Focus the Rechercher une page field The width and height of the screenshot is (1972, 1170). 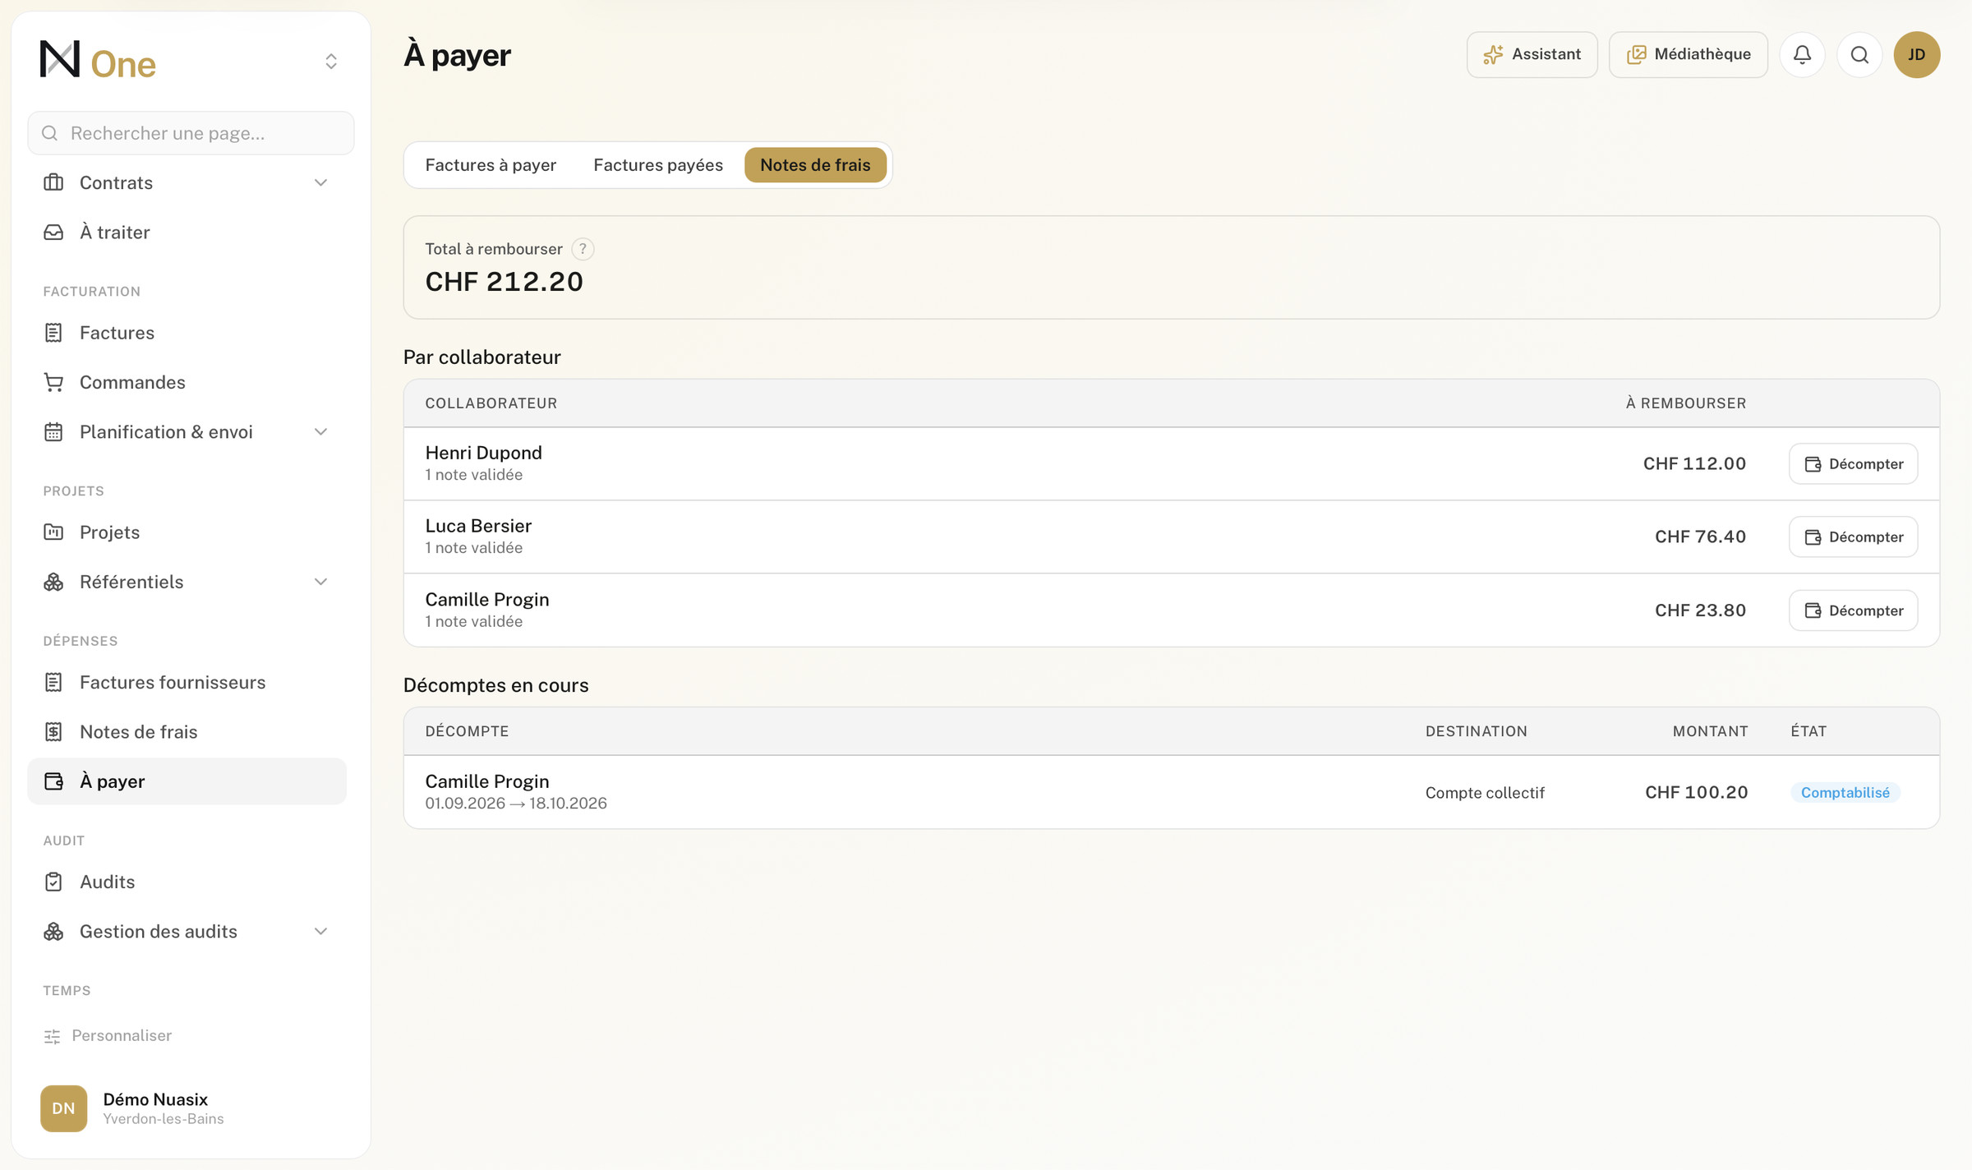191,133
